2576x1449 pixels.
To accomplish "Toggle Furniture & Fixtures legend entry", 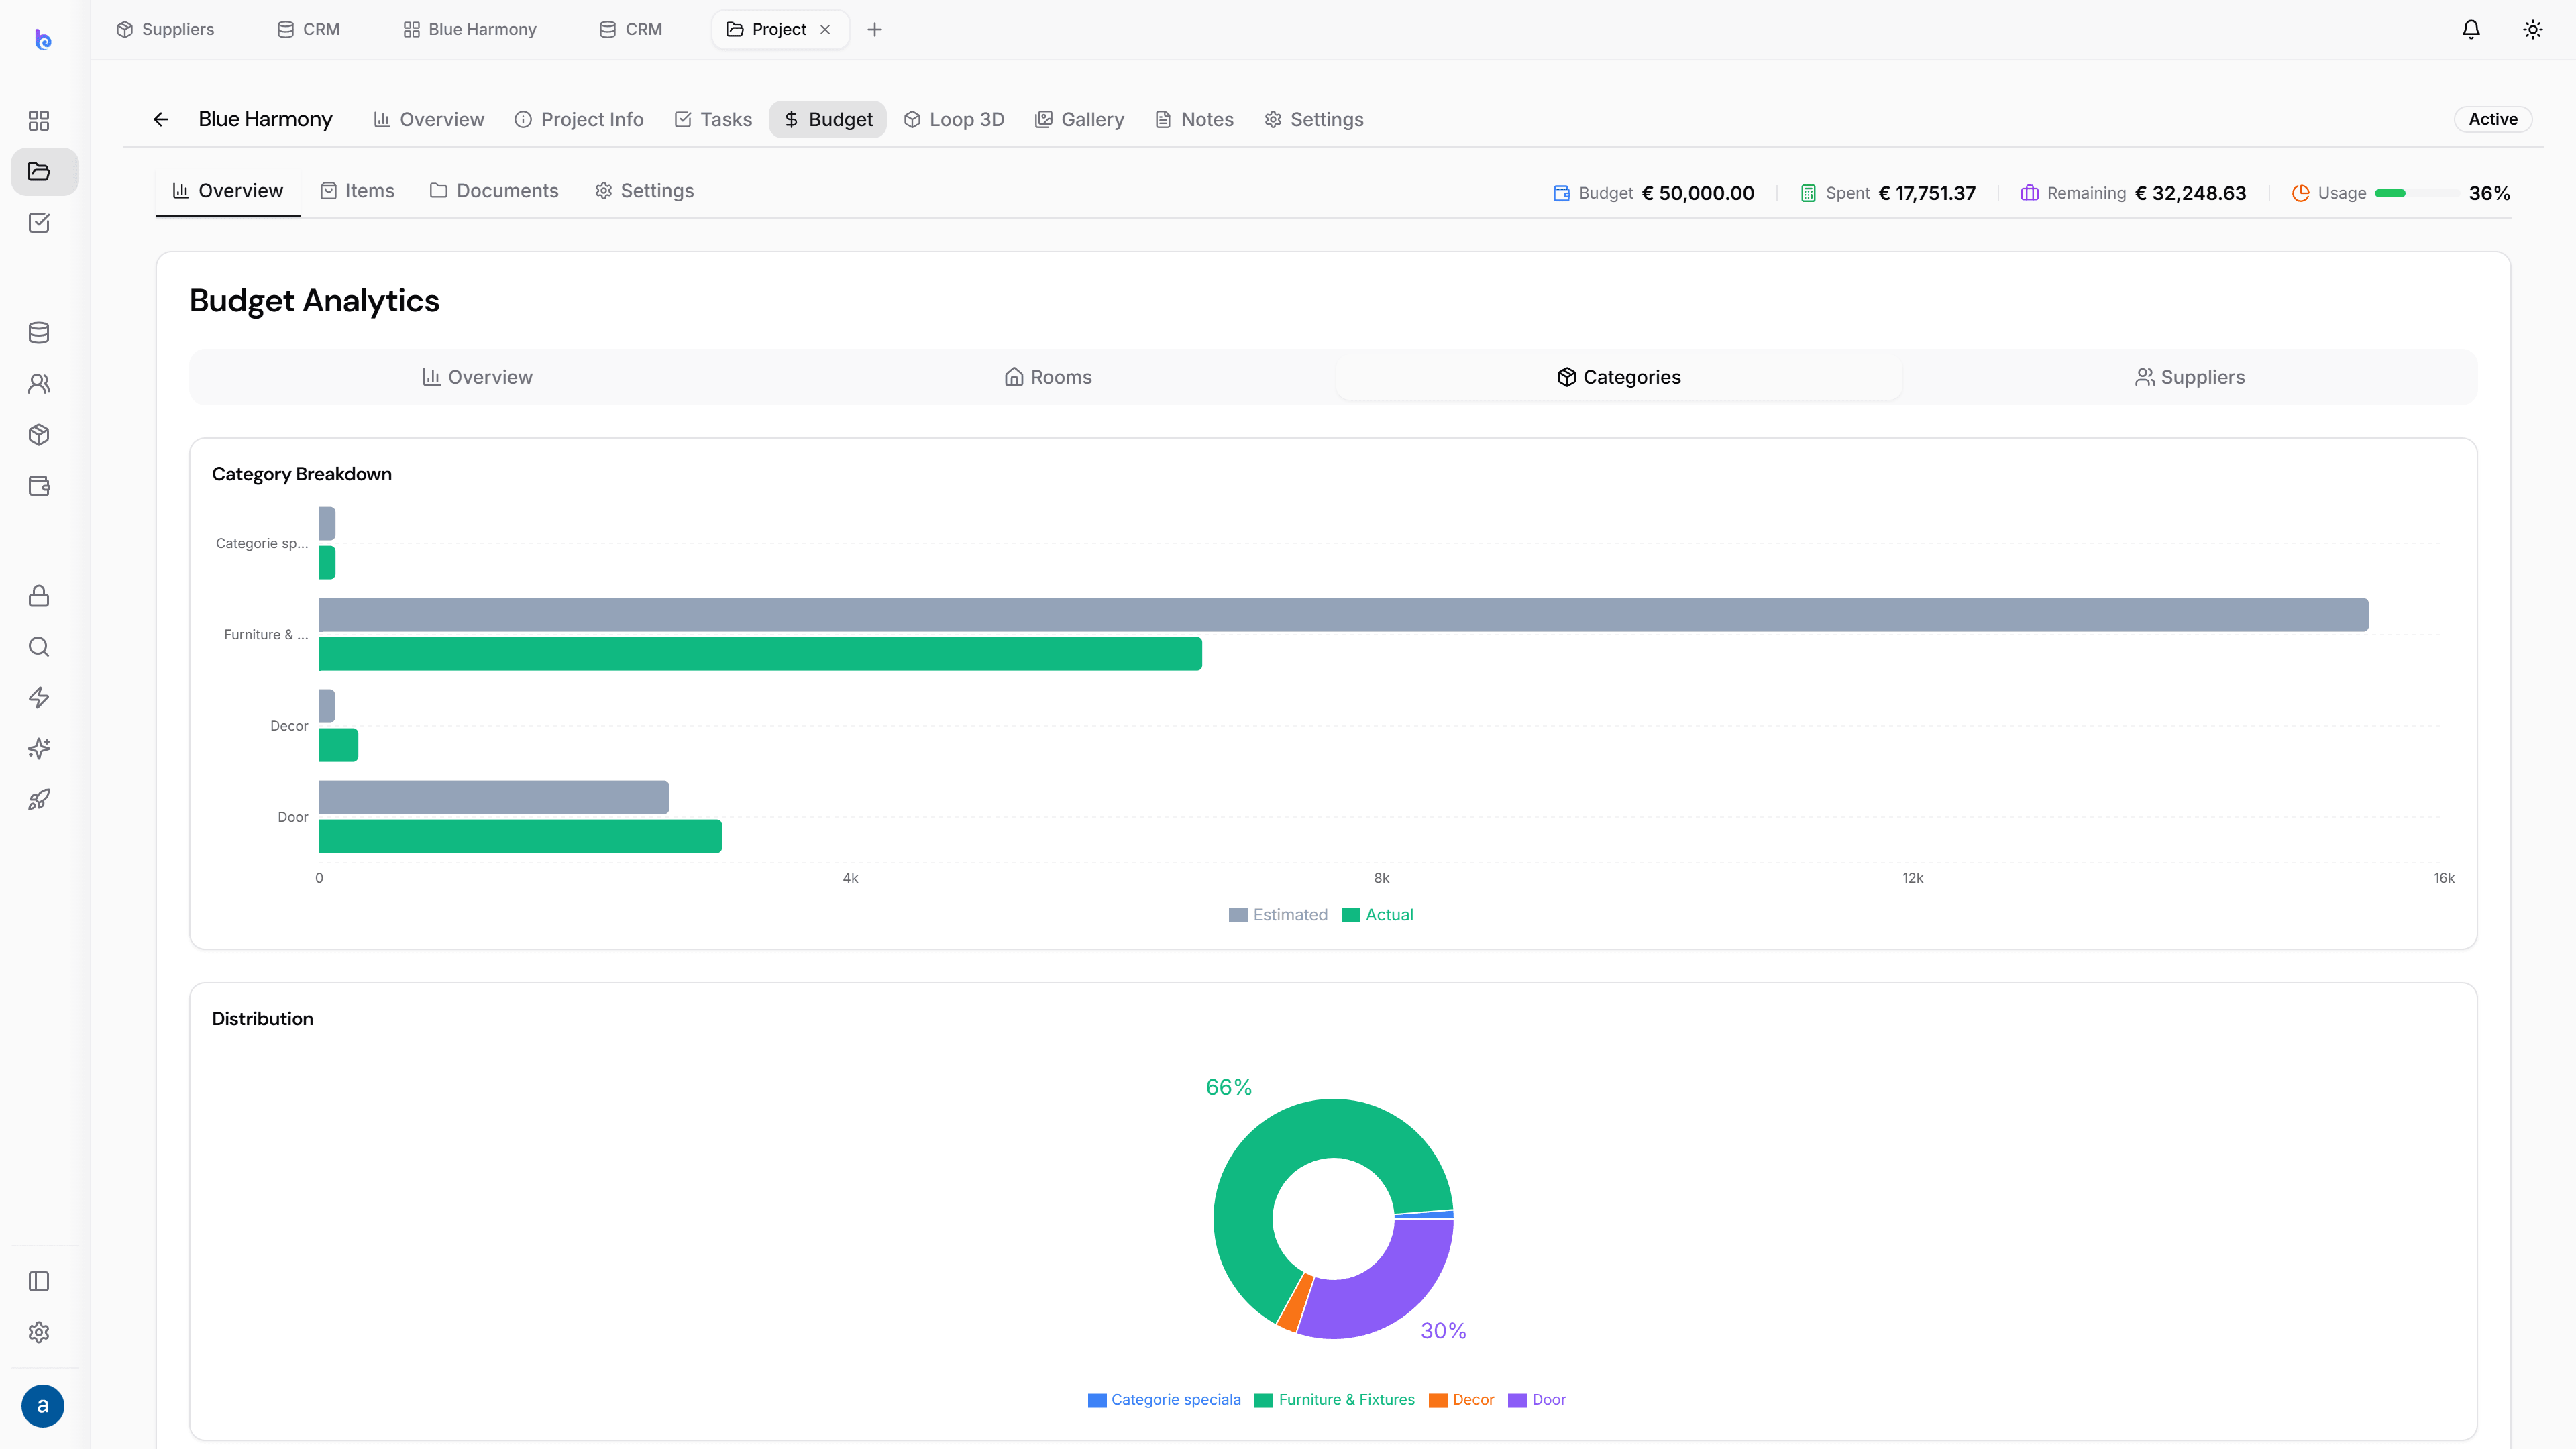I will [x=1334, y=1400].
